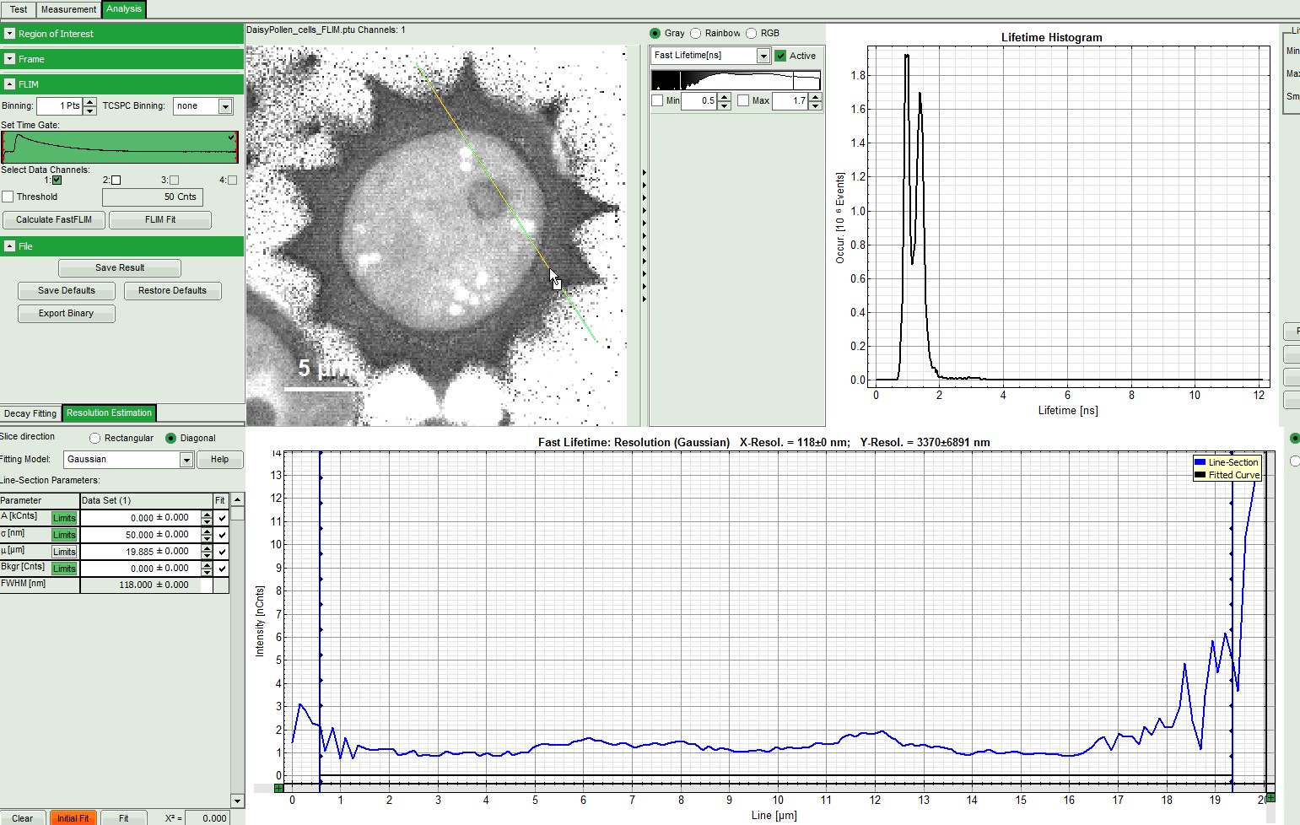1300x825 pixels.
Task: Click the Limits button for σ [nm]
Action: (x=64, y=535)
